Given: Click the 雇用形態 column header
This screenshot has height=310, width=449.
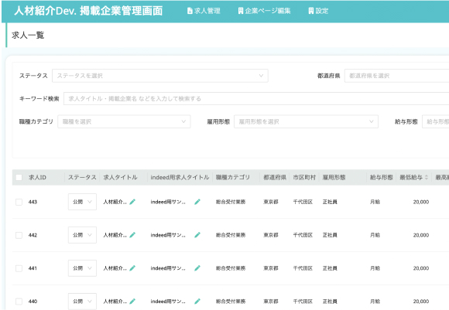Looking at the screenshot, I should (x=334, y=177).
